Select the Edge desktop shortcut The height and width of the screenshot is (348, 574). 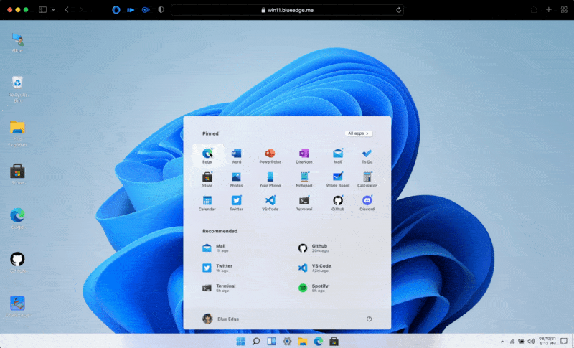pyautogui.click(x=17, y=218)
